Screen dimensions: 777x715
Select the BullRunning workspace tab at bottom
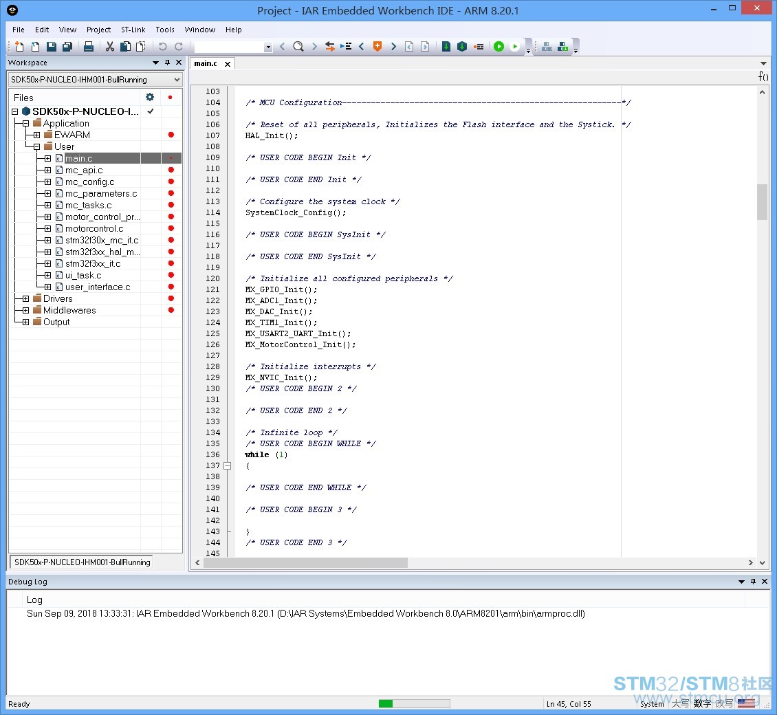point(82,562)
